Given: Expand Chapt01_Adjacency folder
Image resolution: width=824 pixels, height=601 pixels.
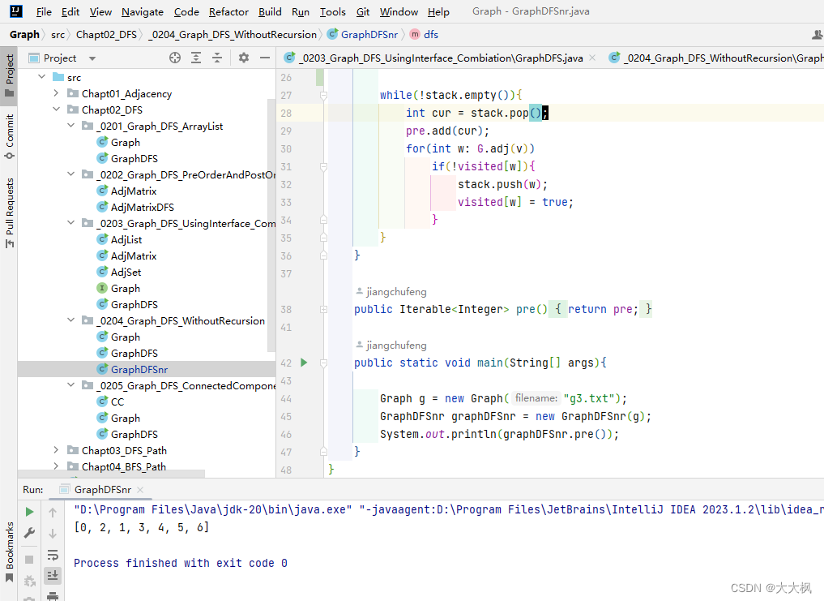Looking at the screenshot, I should pos(56,93).
